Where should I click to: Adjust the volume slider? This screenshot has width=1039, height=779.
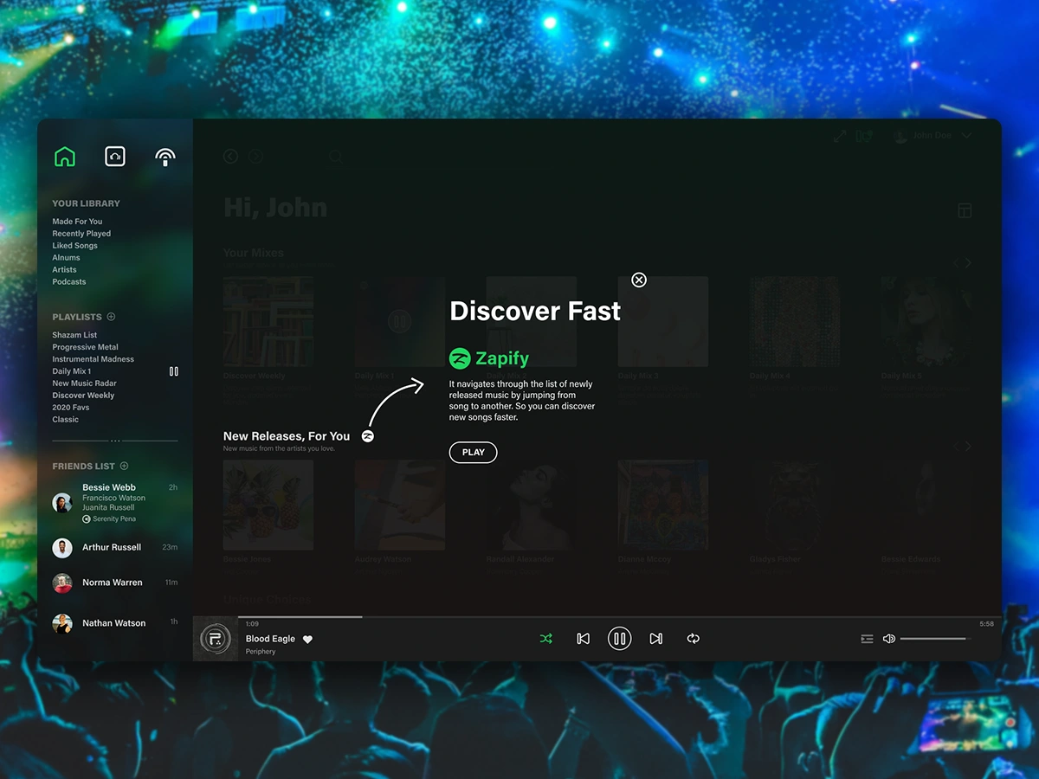click(x=935, y=639)
